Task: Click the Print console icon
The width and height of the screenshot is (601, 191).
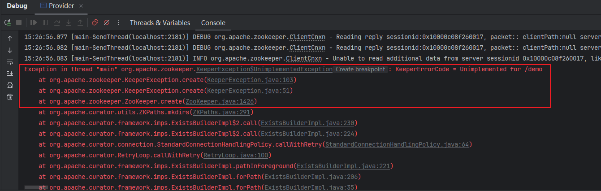Action: [10, 85]
